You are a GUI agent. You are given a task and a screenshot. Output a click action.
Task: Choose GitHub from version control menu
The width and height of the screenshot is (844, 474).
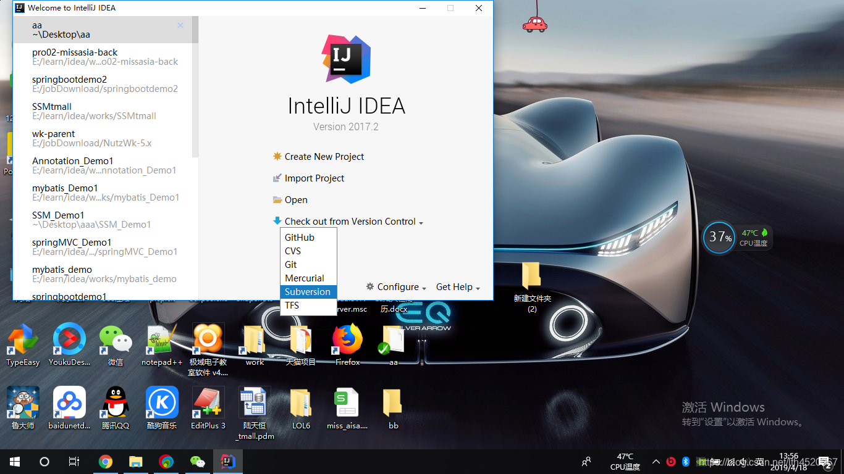pos(308,238)
